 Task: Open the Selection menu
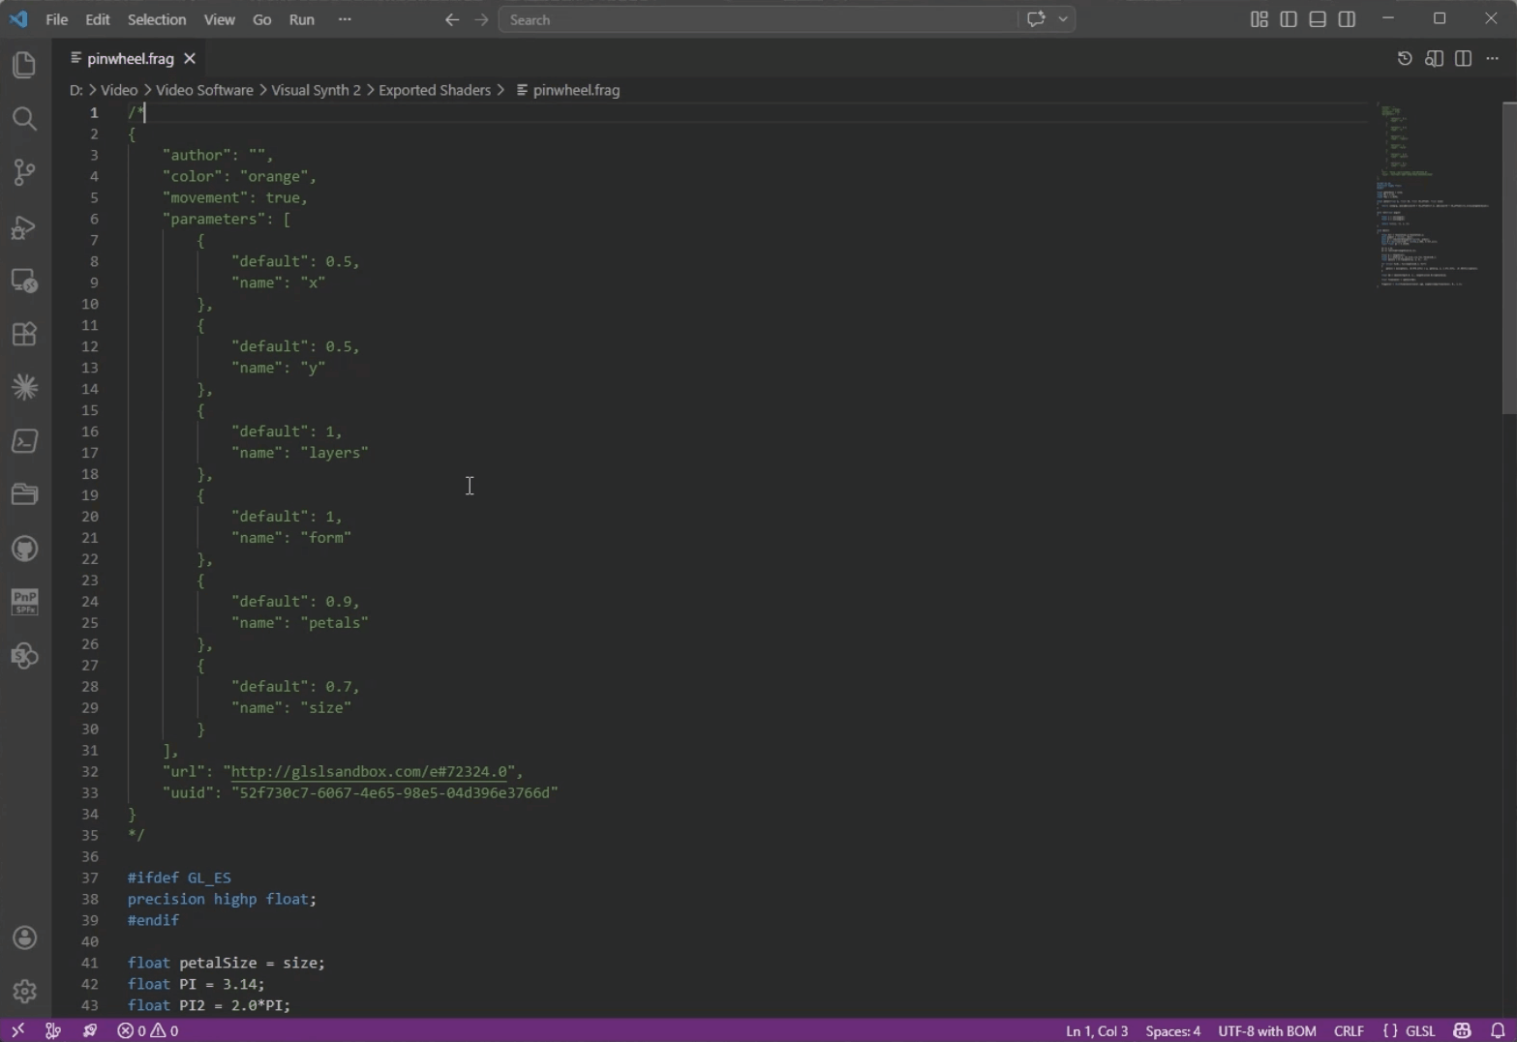pyautogui.click(x=157, y=19)
